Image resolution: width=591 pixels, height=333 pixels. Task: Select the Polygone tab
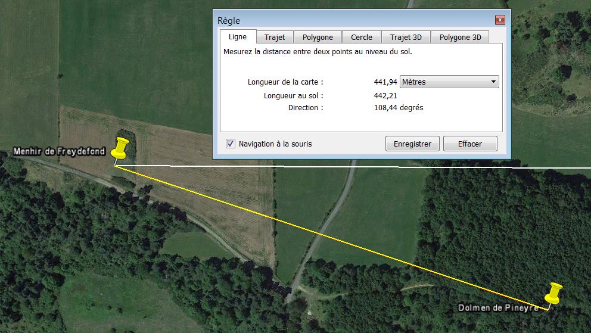pyautogui.click(x=318, y=37)
